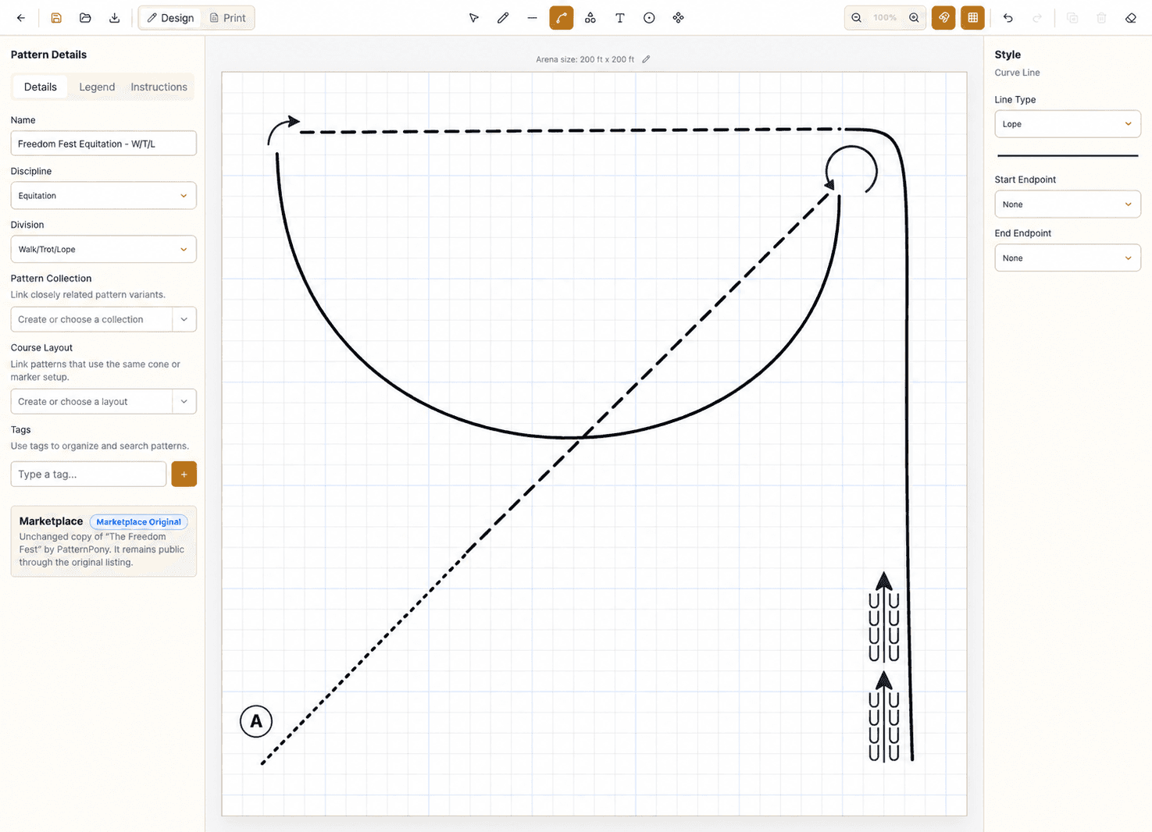This screenshot has height=832, width=1152.
Task: Click the pattern Name input field
Action: 103,144
